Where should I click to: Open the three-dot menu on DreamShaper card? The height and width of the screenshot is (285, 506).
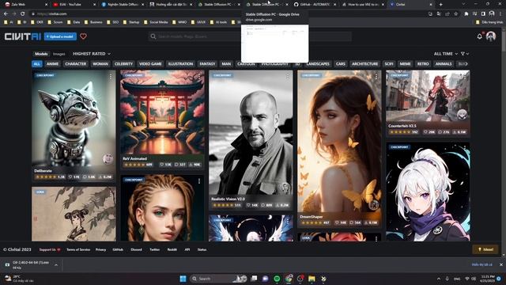tap(376, 77)
